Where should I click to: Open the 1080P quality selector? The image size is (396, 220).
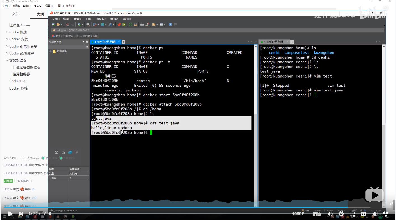pos(298,214)
